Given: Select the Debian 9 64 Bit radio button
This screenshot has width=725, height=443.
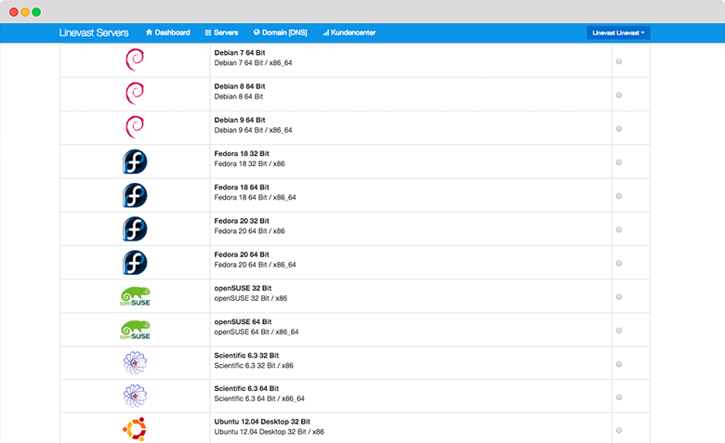Looking at the screenshot, I should (619, 129).
